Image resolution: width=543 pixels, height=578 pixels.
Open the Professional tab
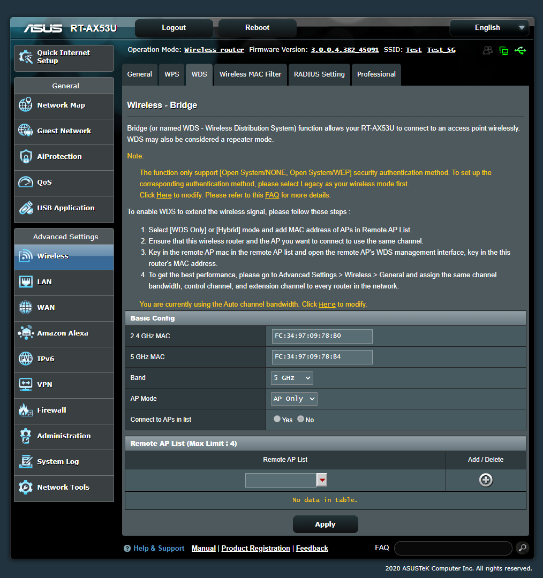[x=376, y=74]
